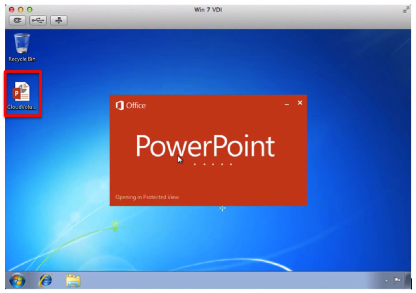
Task: Open the Action Center flag icon
Action: click(x=397, y=280)
